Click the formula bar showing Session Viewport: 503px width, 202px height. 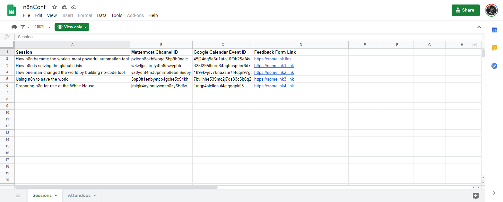point(249,37)
